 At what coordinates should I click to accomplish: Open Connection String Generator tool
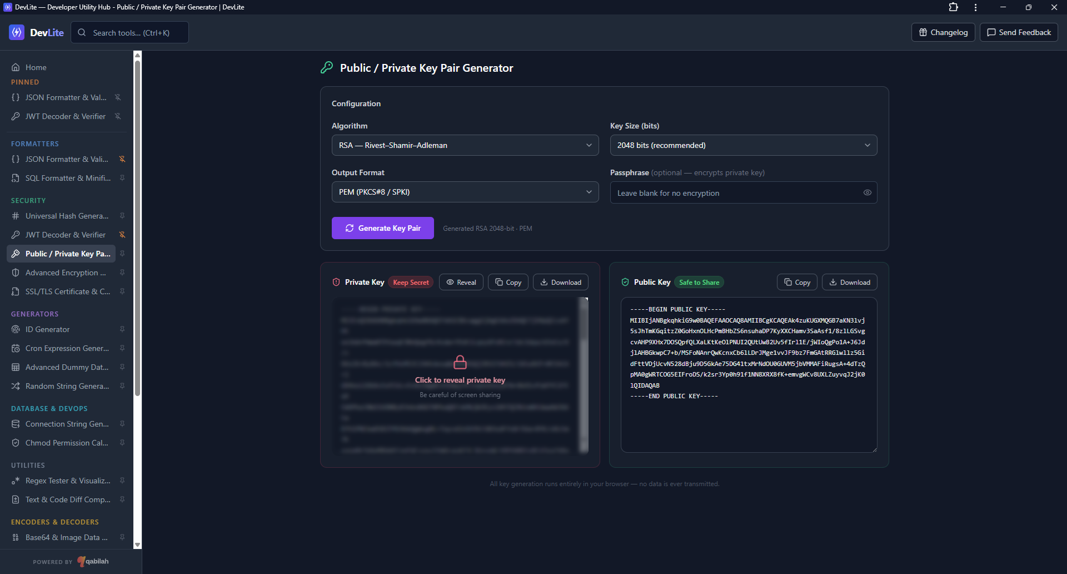[x=61, y=424]
